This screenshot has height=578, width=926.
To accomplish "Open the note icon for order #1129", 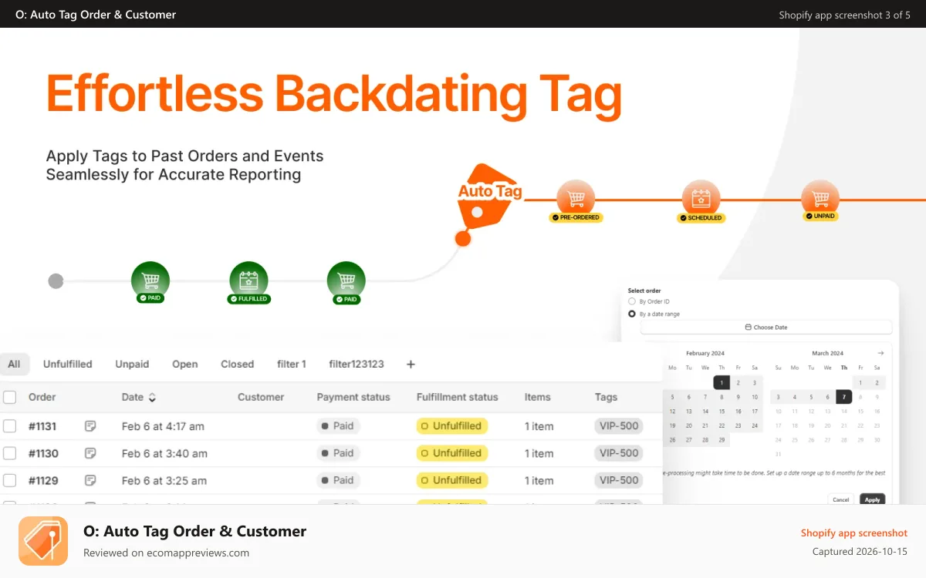I will (90, 480).
